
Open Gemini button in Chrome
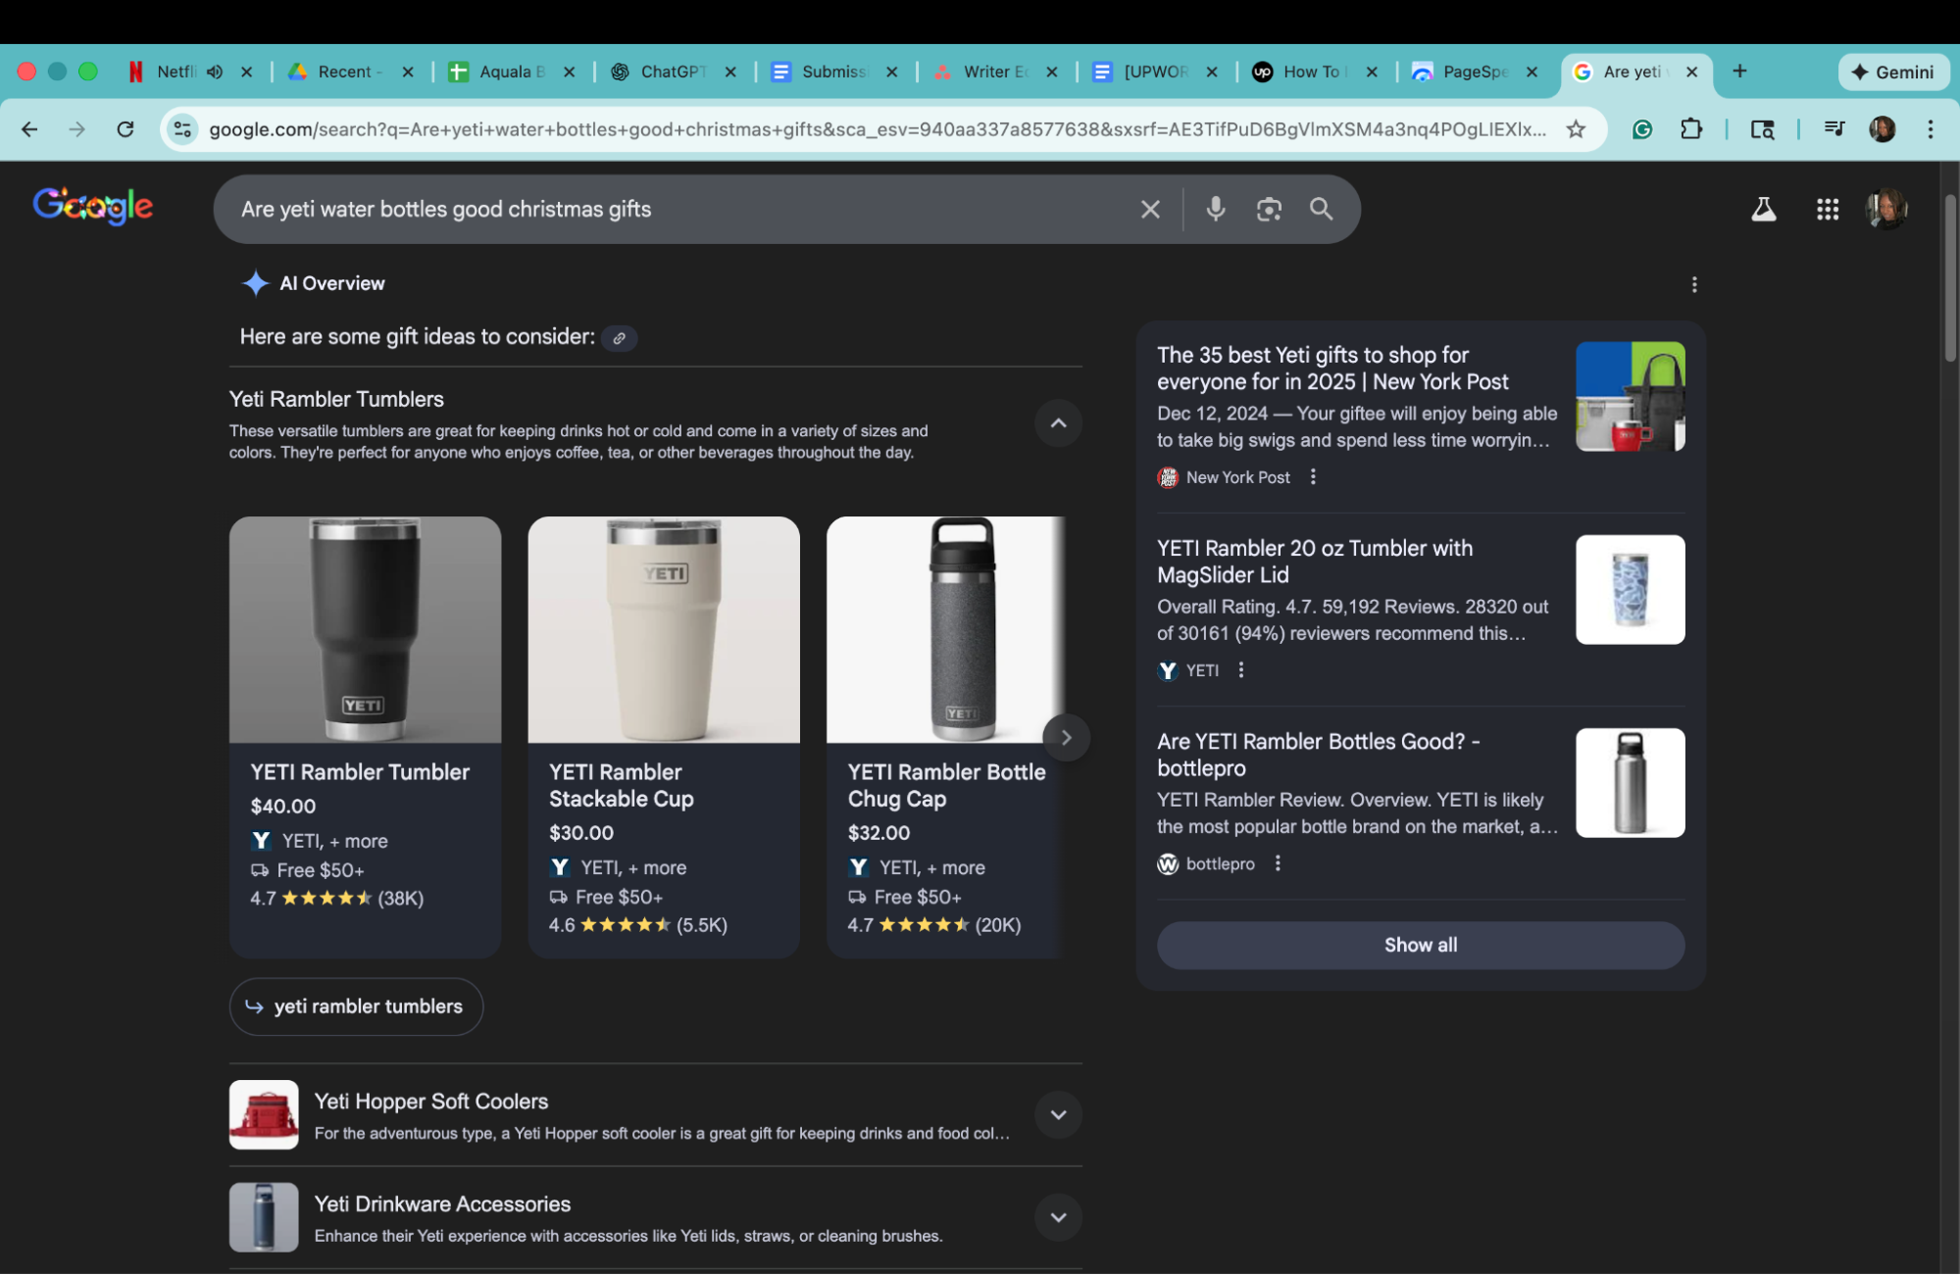pyautogui.click(x=1893, y=72)
